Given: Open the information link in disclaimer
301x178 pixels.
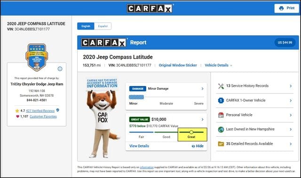Looking at the screenshot, I should [147, 167].
